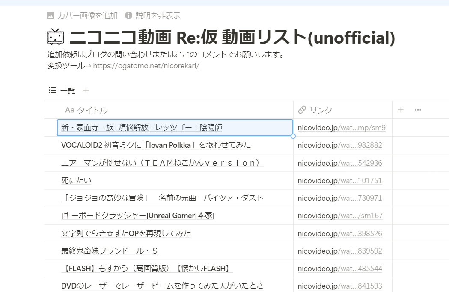Open 【FLASH】もすかう row title

(147, 269)
